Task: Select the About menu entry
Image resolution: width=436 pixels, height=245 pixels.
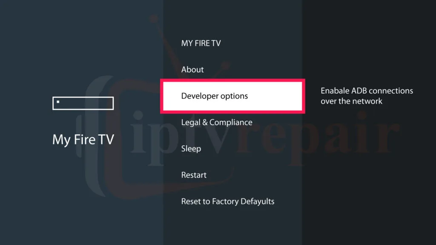Action: 192,69
